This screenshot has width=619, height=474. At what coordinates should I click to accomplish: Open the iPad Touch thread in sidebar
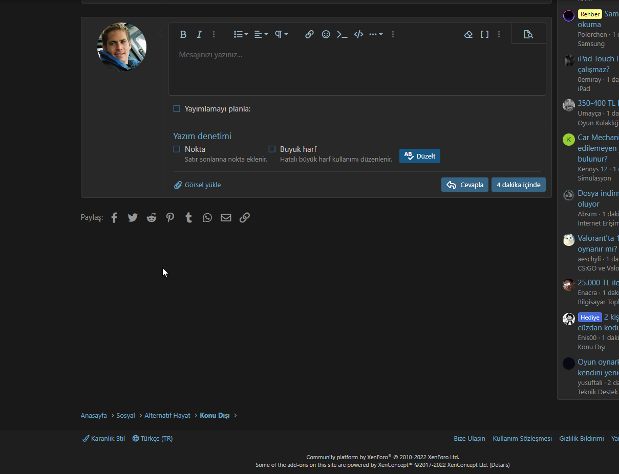click(598, 64)
